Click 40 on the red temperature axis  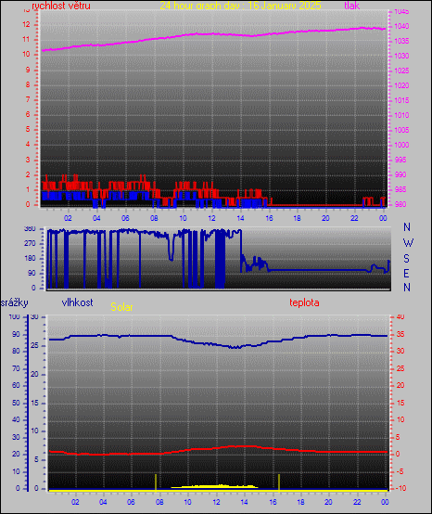400,316
